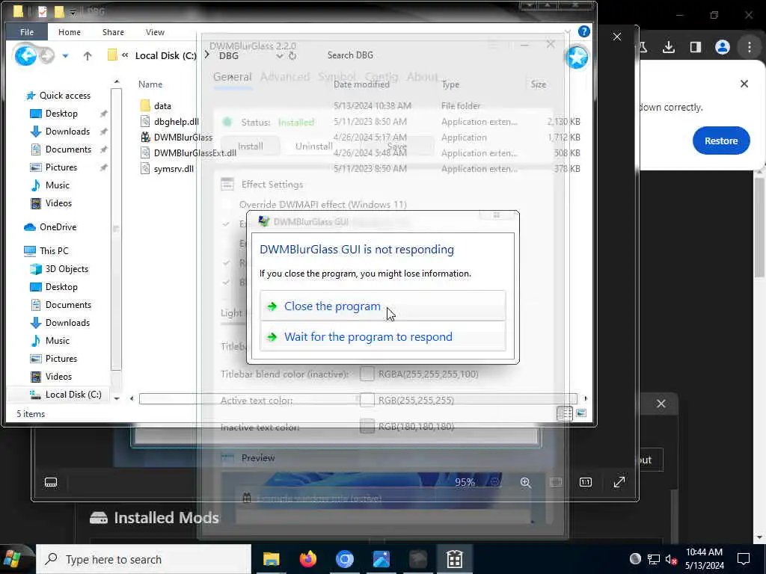
Task: Open DWMBlurGlass Advanced tab
Action: (285, 77)
